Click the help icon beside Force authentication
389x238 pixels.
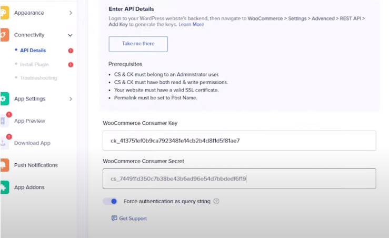pyautogui.click(x=216, y=201)
